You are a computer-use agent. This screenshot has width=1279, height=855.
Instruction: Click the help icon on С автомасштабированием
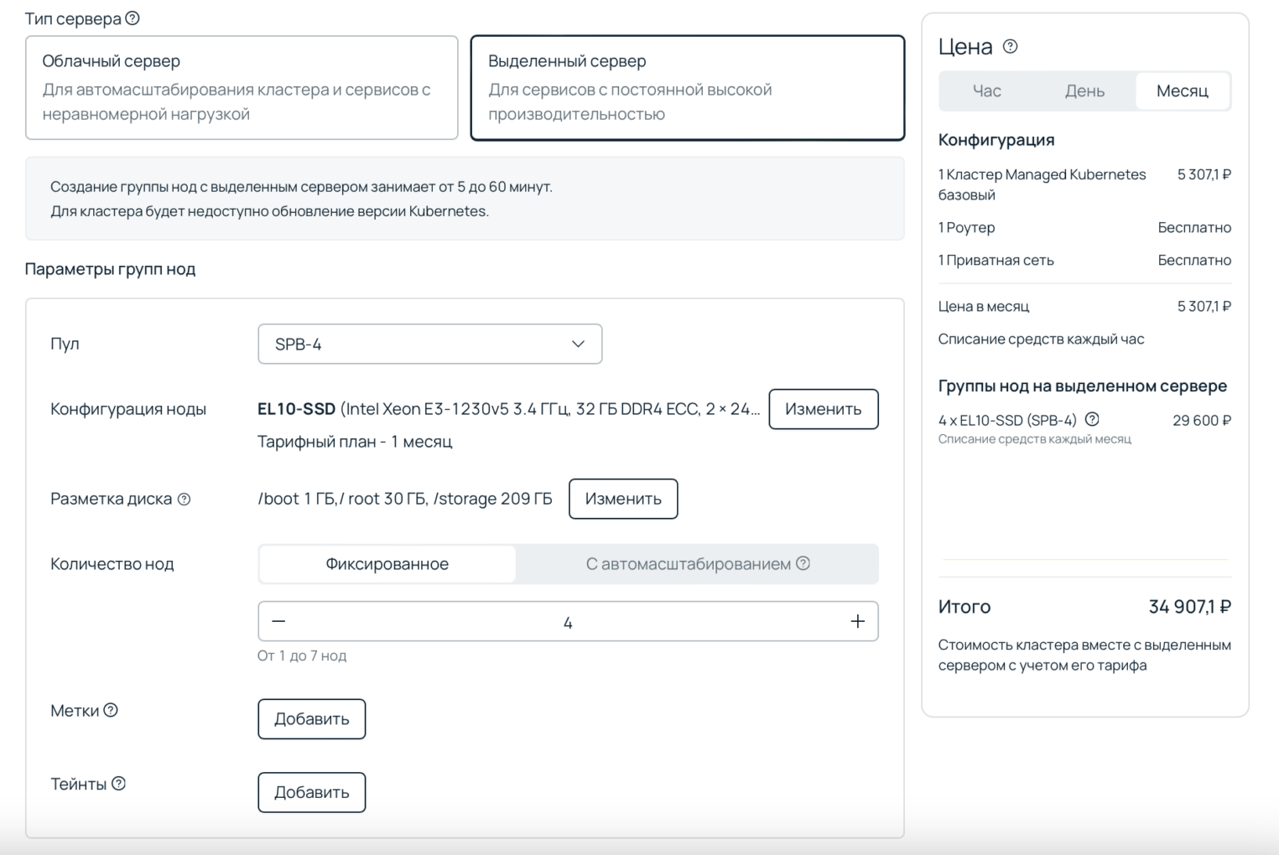coord(803,564)
